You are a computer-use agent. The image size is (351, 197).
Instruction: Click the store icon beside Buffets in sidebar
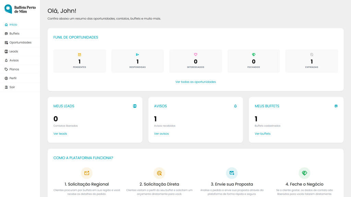[6, 34]
